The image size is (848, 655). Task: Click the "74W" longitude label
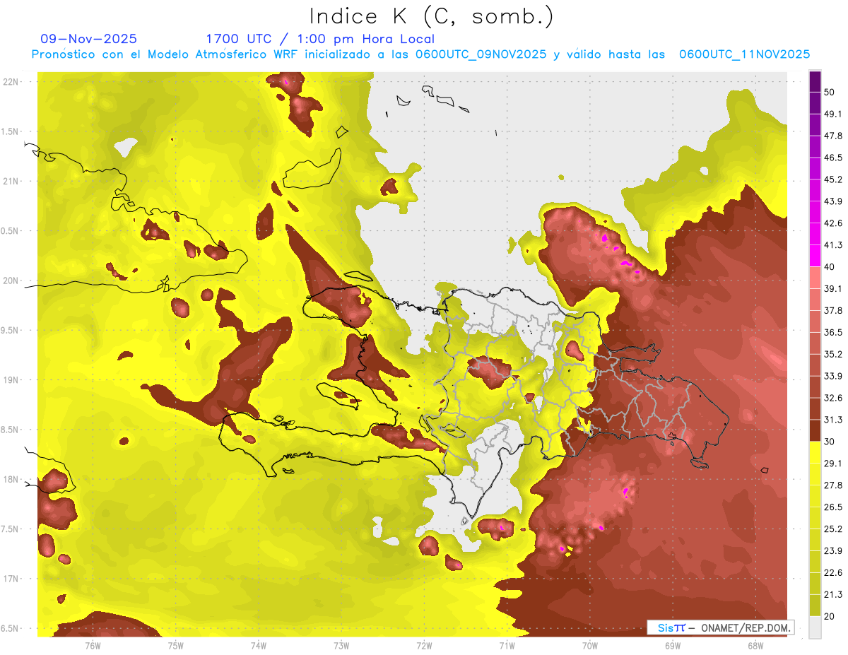click(259, 645)
